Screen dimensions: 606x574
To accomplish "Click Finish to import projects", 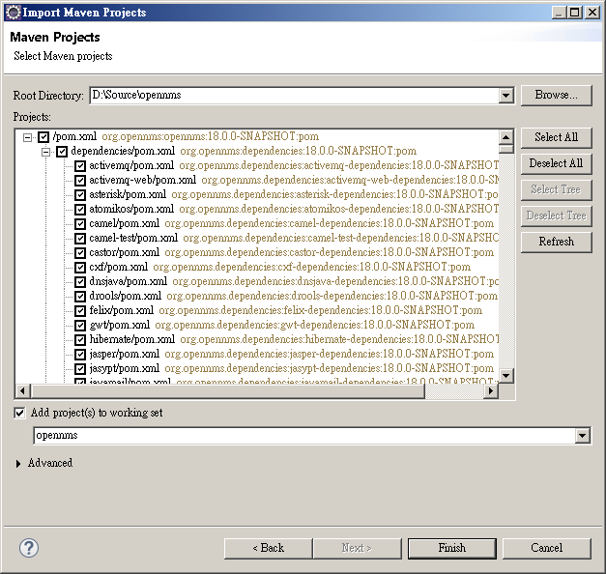I will pos(451,548).
